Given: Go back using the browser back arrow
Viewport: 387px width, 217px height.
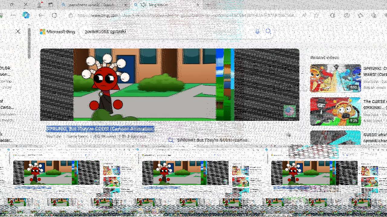Looking at the screenshot, I should click(41, 15).
